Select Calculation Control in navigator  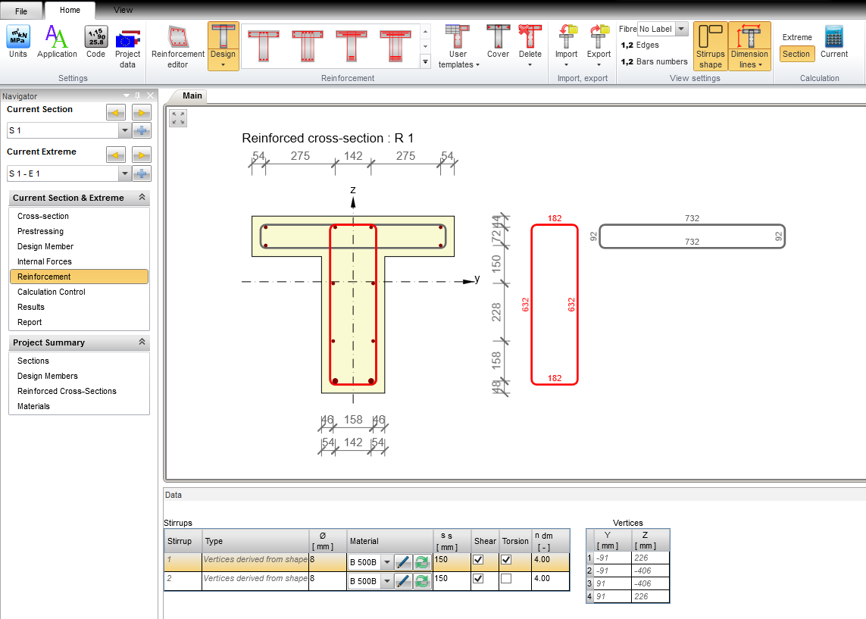point(52,292)
